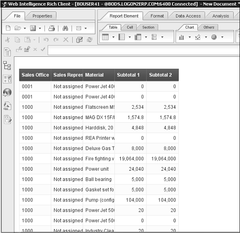The image size is (240, 233).
Task: Insert a pie chart from Chart tab
Action: (x=214, y=37)
